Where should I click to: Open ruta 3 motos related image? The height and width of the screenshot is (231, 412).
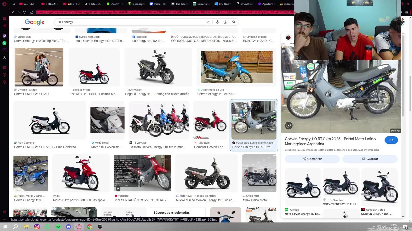click(341, 183)
